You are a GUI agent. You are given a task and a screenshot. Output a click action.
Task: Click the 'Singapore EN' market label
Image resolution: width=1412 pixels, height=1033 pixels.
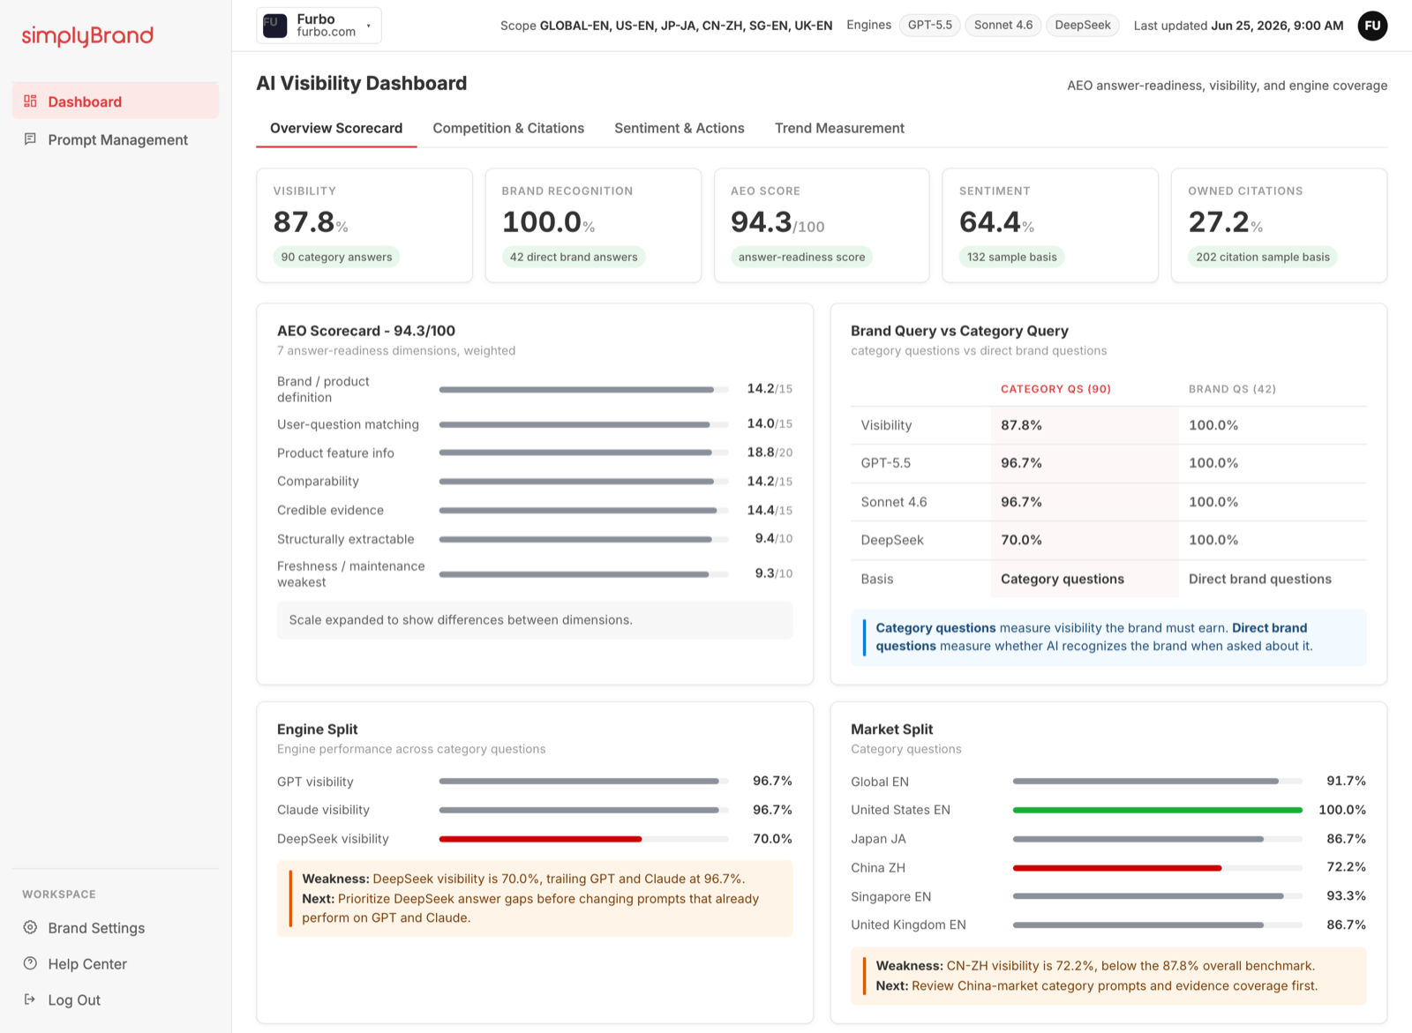pyautogui.click(x=890, y=896)
